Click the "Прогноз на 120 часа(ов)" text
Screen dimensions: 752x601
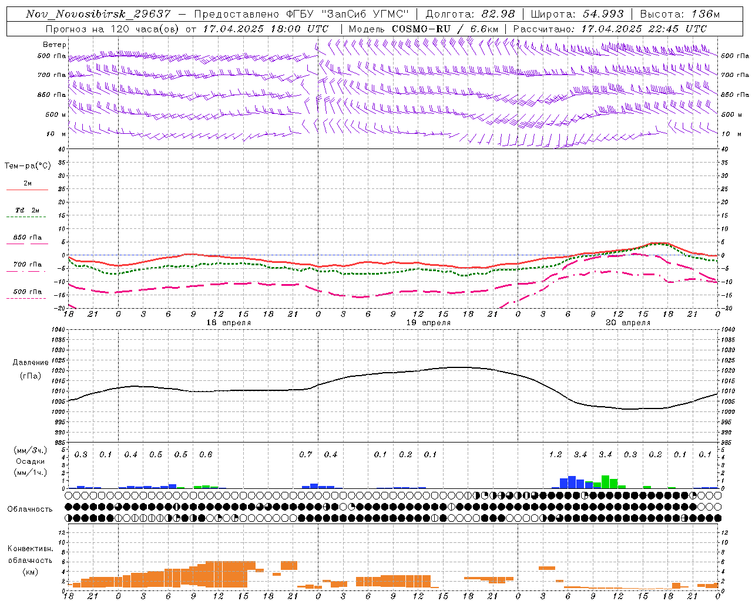pos(113,29)
